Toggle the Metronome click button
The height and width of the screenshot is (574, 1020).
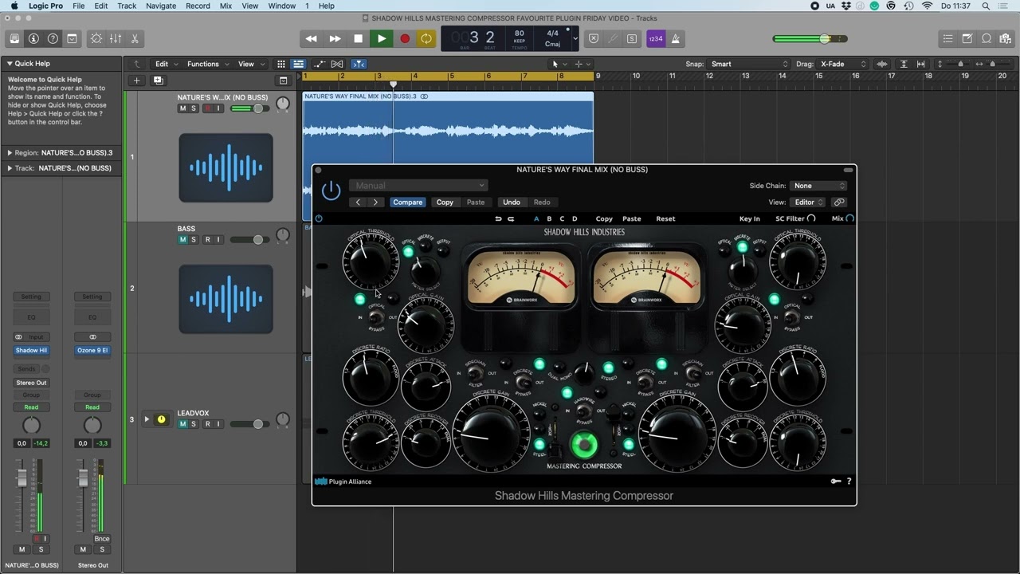tap(675, 38)
